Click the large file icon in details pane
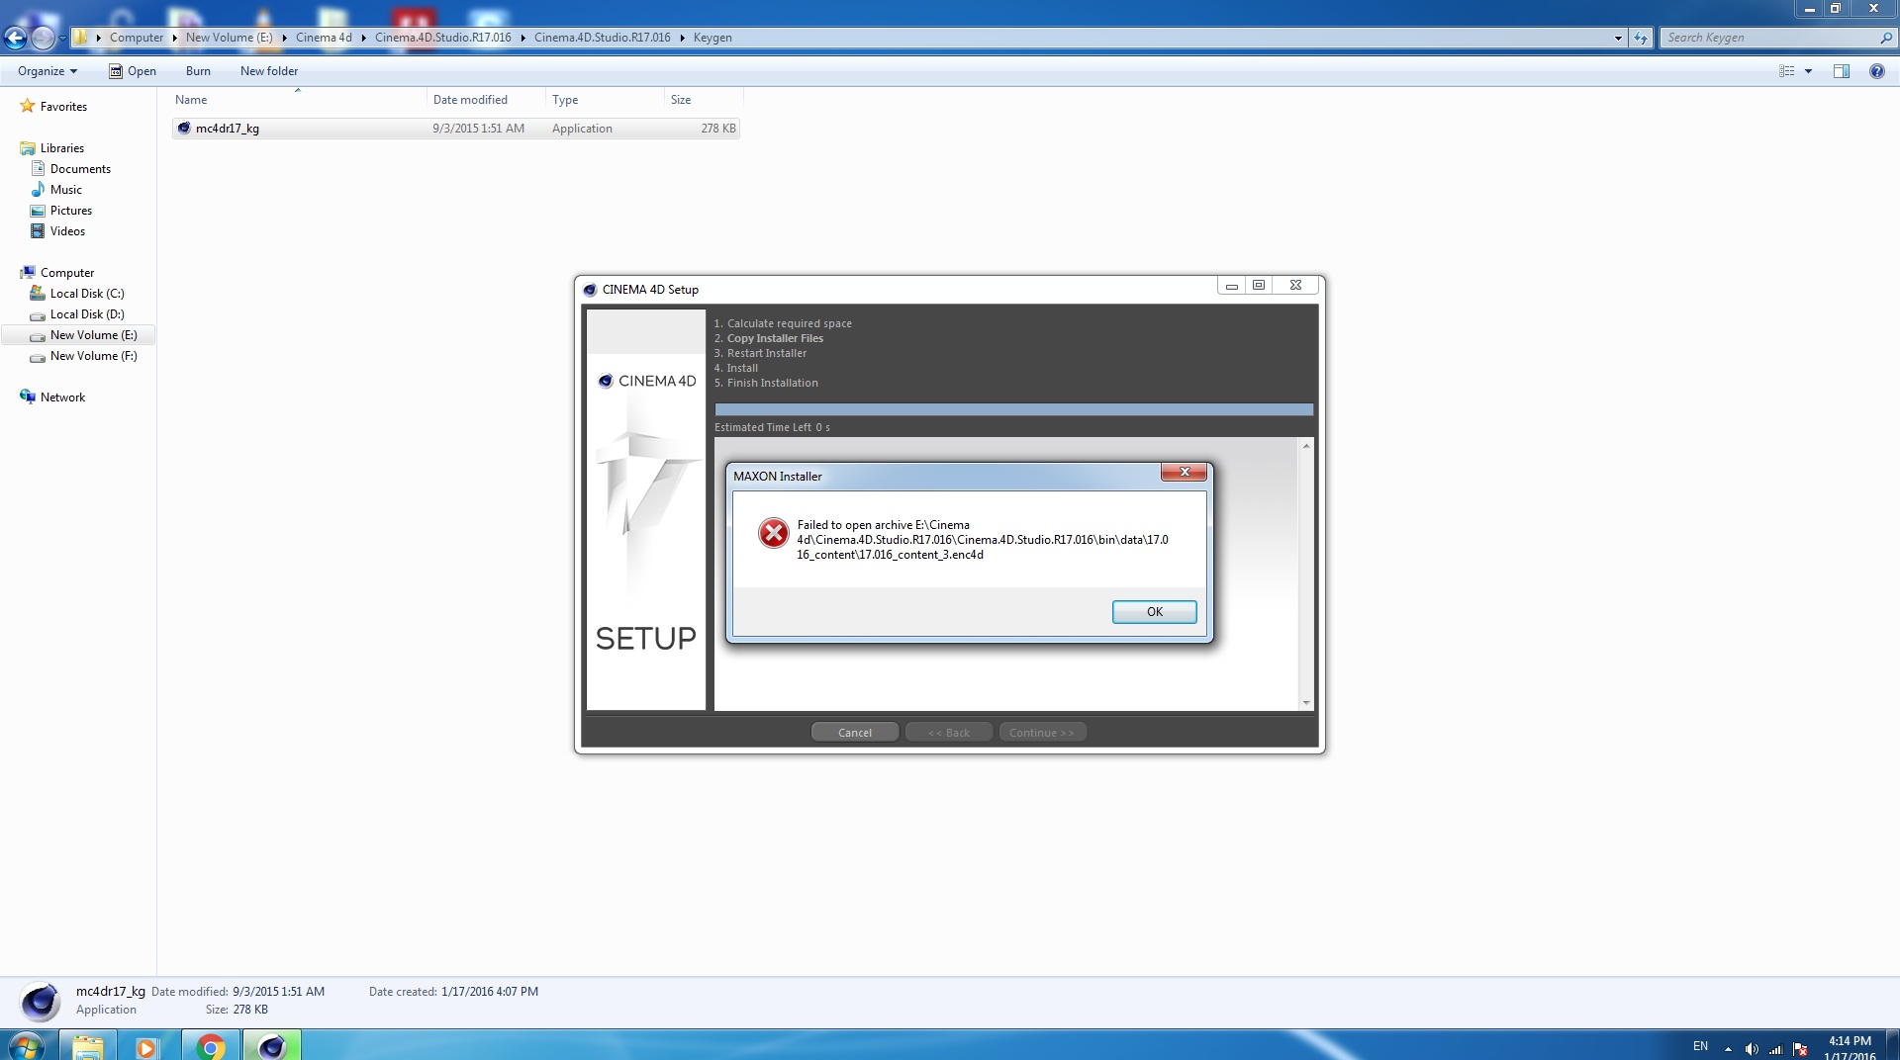The width and height of the screenshot is (1900, 1060). 41,1002
